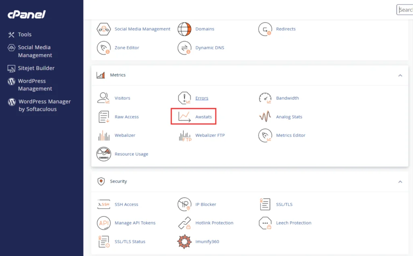
Task: Open the Domains globe icon
Action: click(x=184, y=29)
